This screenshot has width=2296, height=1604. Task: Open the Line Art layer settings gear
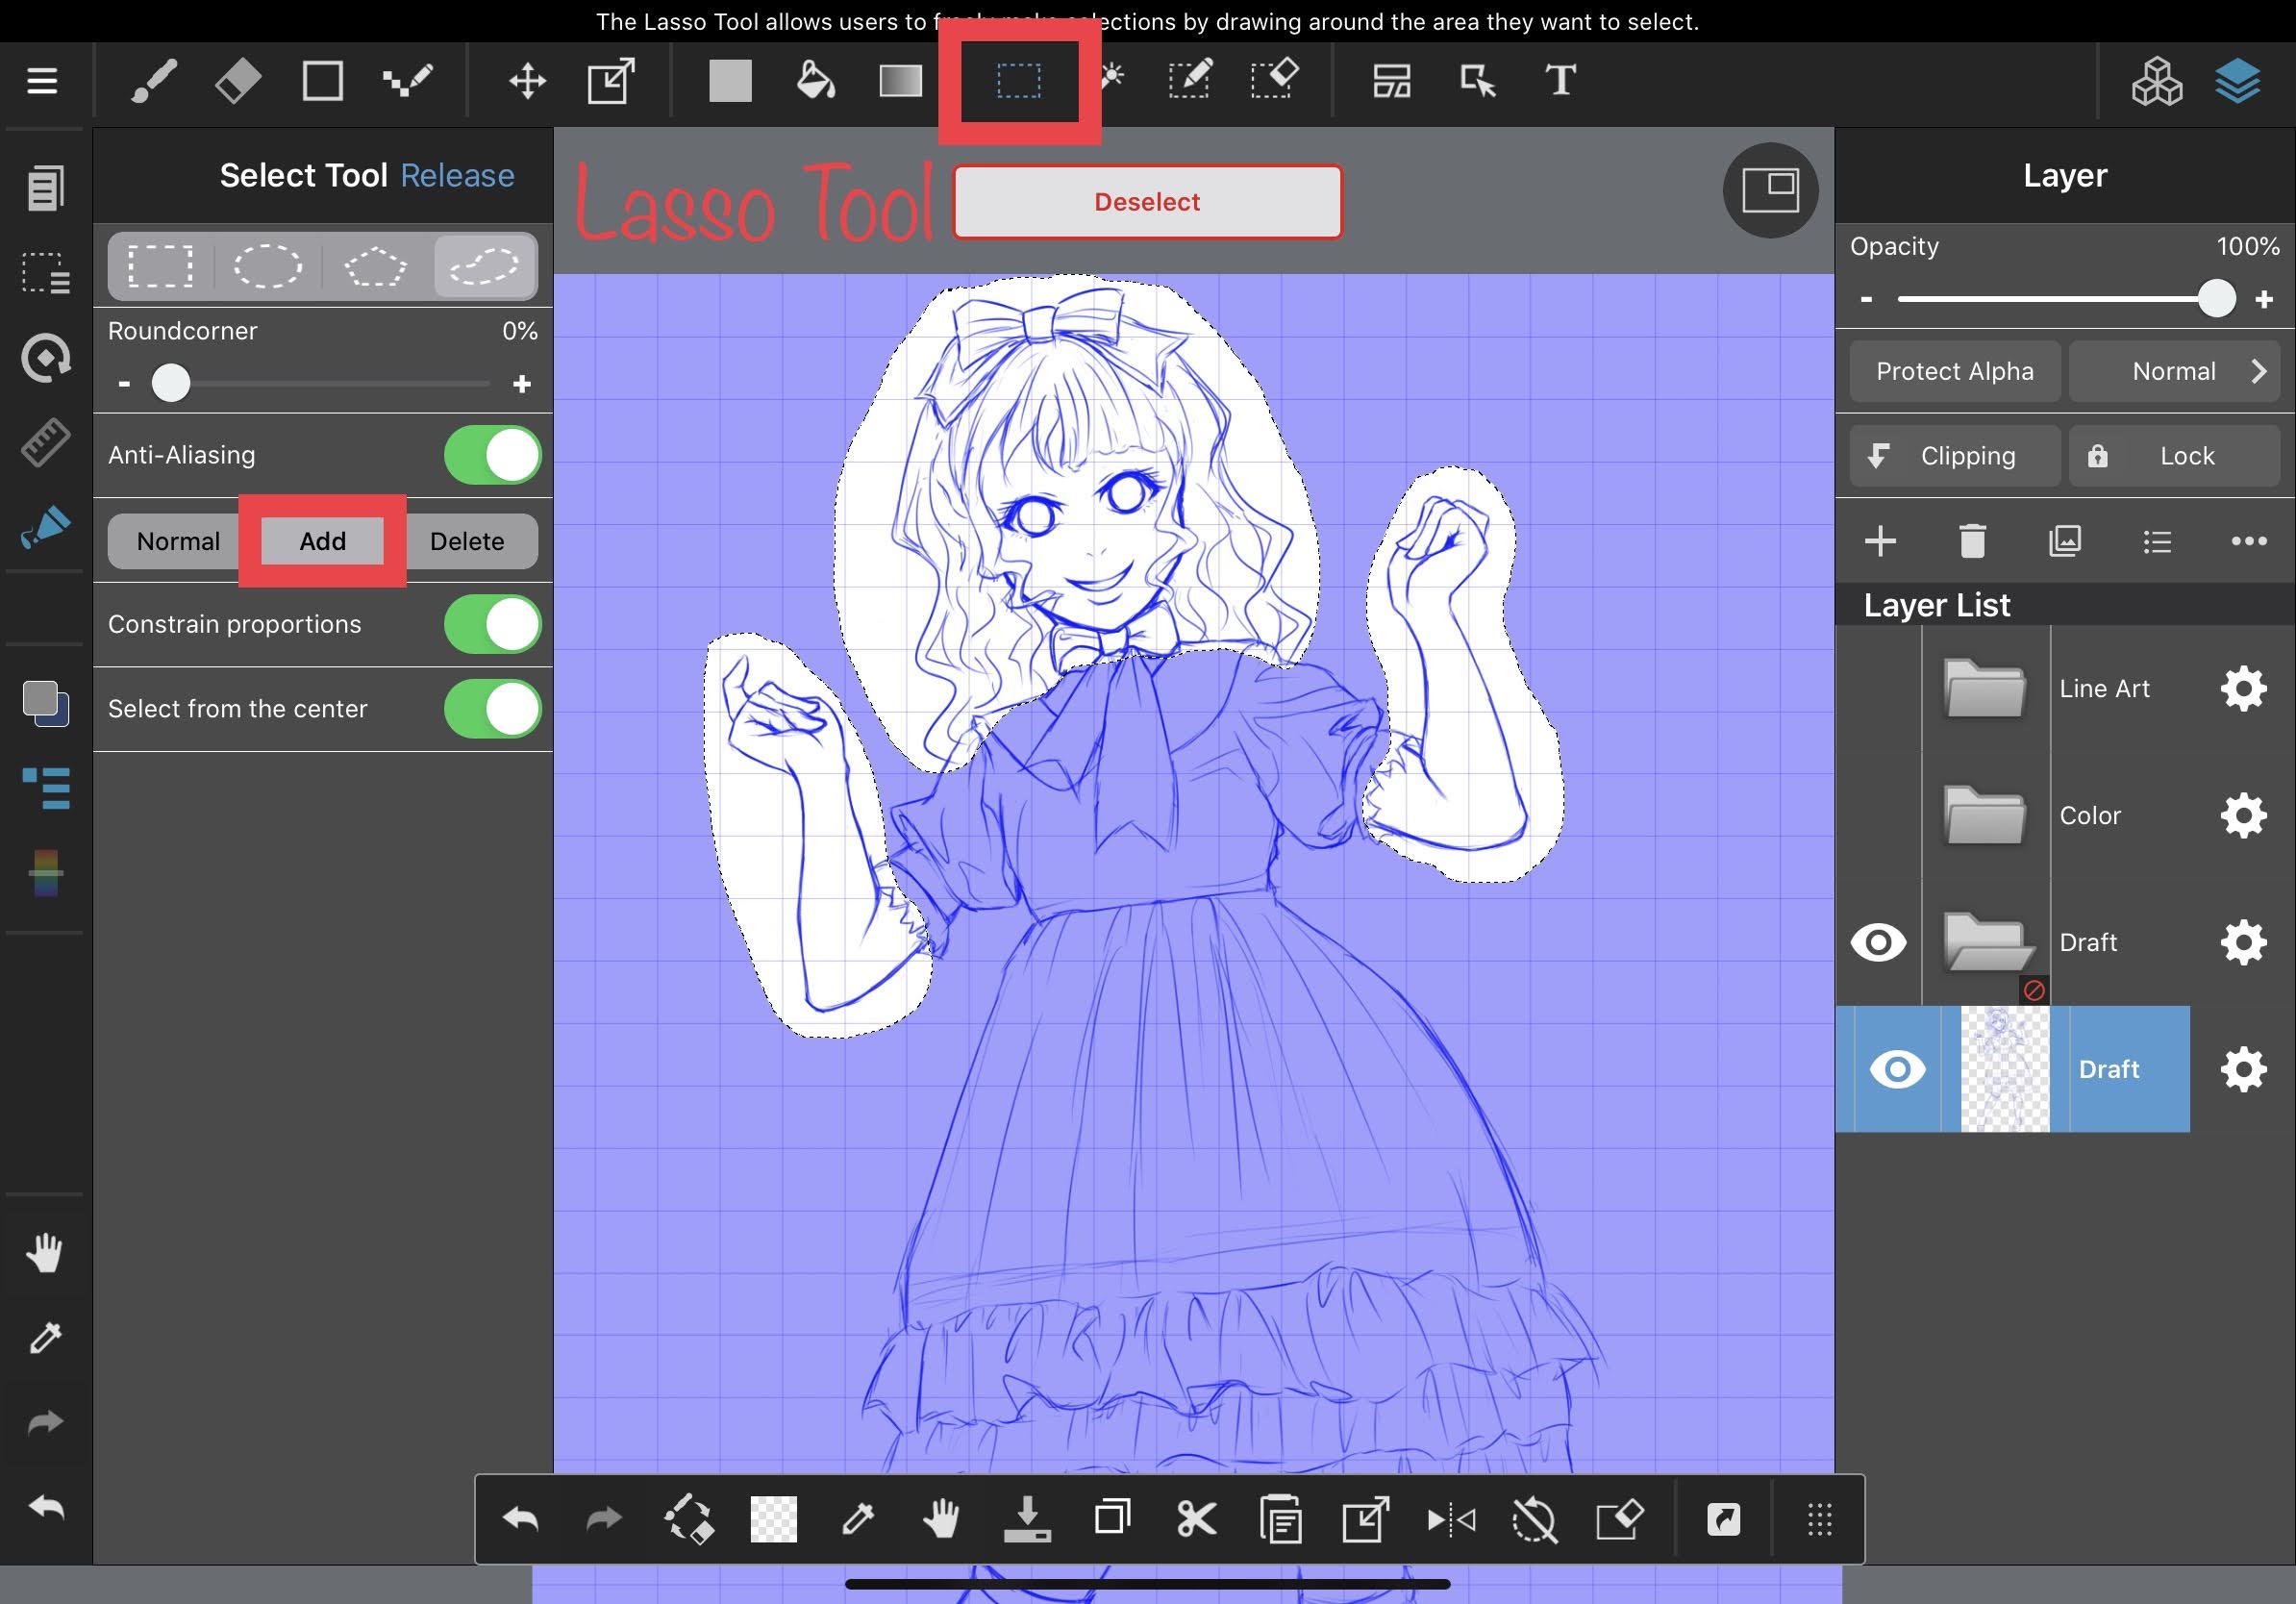[2243, 688]
